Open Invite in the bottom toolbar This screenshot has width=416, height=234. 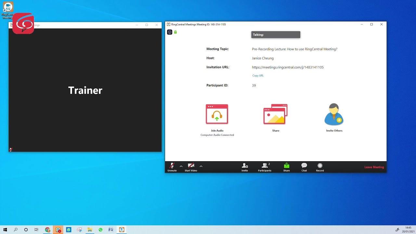pos(245,167)
